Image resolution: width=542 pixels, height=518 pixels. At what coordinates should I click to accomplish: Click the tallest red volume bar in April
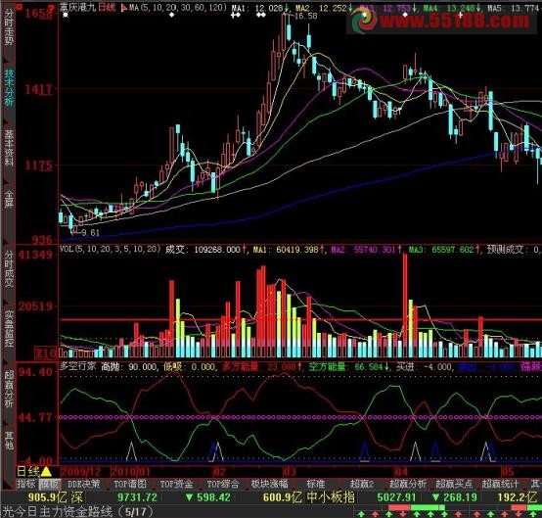tap(405, 305)
